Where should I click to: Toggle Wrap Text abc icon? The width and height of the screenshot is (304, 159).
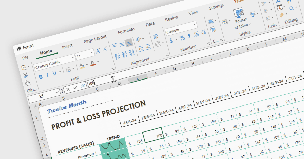pos(156,36)
